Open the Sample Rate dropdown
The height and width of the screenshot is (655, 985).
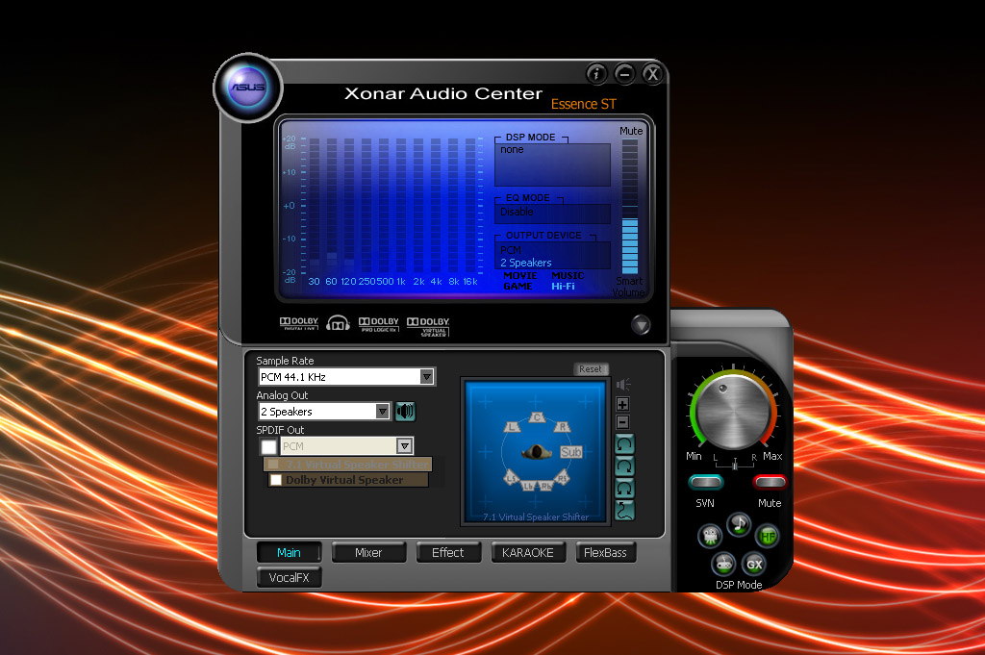pos(427,377)
